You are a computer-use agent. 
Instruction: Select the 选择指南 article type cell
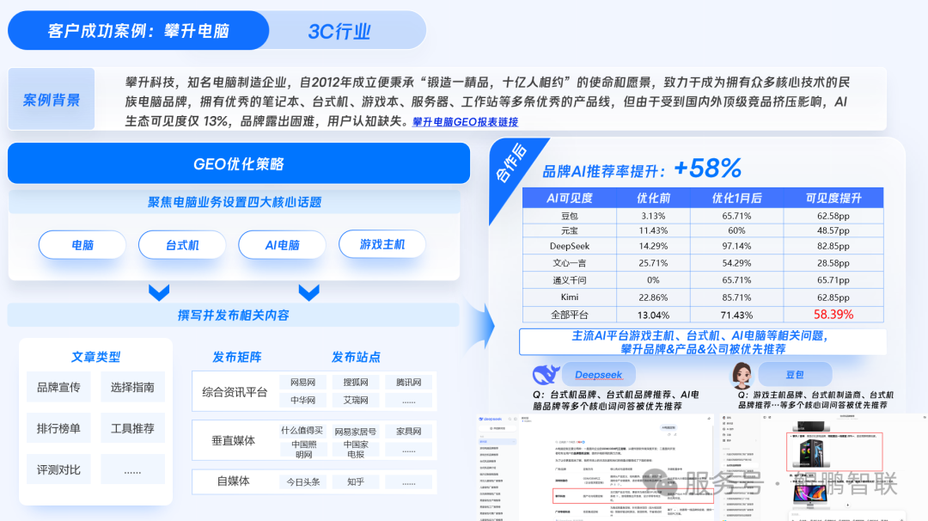tap(132, 387)
